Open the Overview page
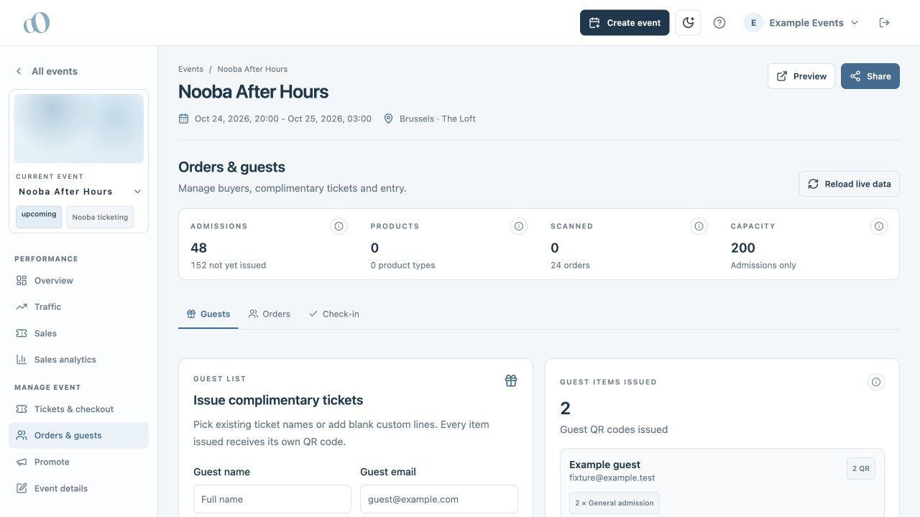Screen dimensions: 920x517 pos(79,281)
